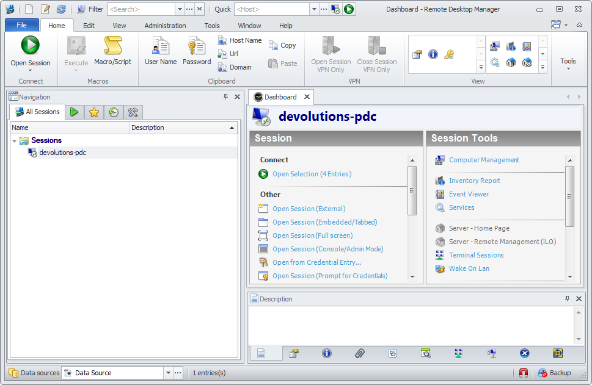Click the gold key icon in View group

click(x=449, y=55)
